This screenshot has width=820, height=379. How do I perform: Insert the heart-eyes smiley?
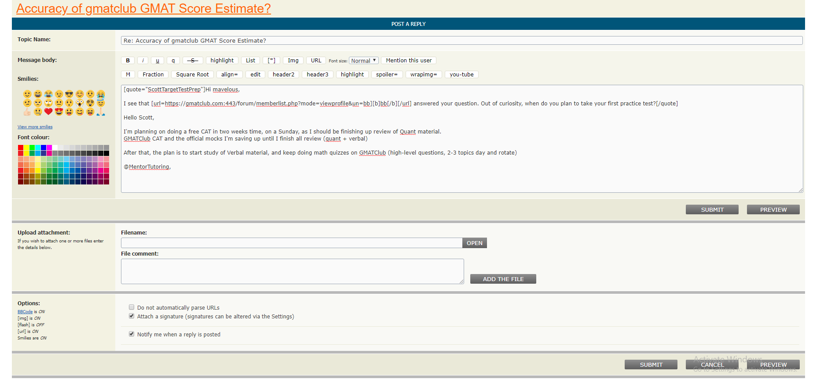pos(59,112)
